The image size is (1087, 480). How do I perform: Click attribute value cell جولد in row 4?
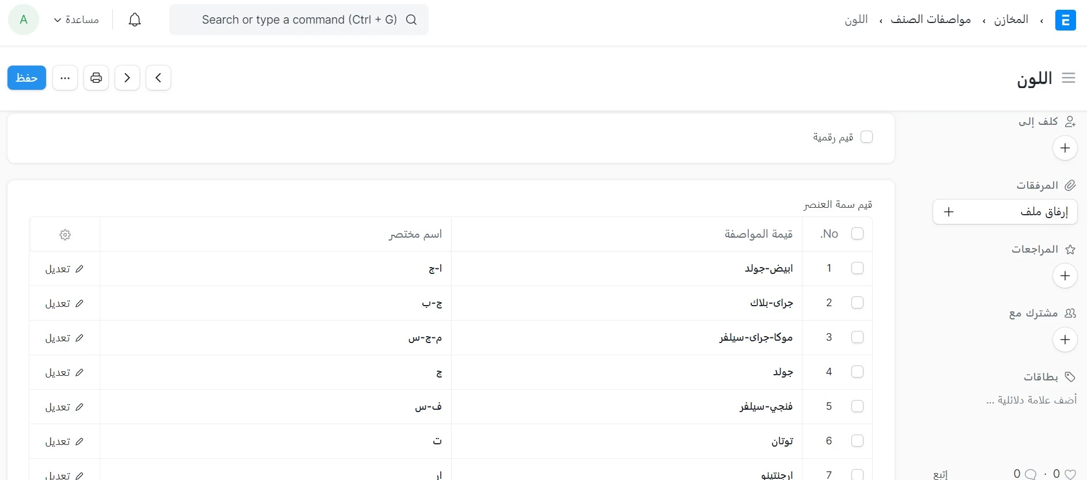tap(627, 372)
